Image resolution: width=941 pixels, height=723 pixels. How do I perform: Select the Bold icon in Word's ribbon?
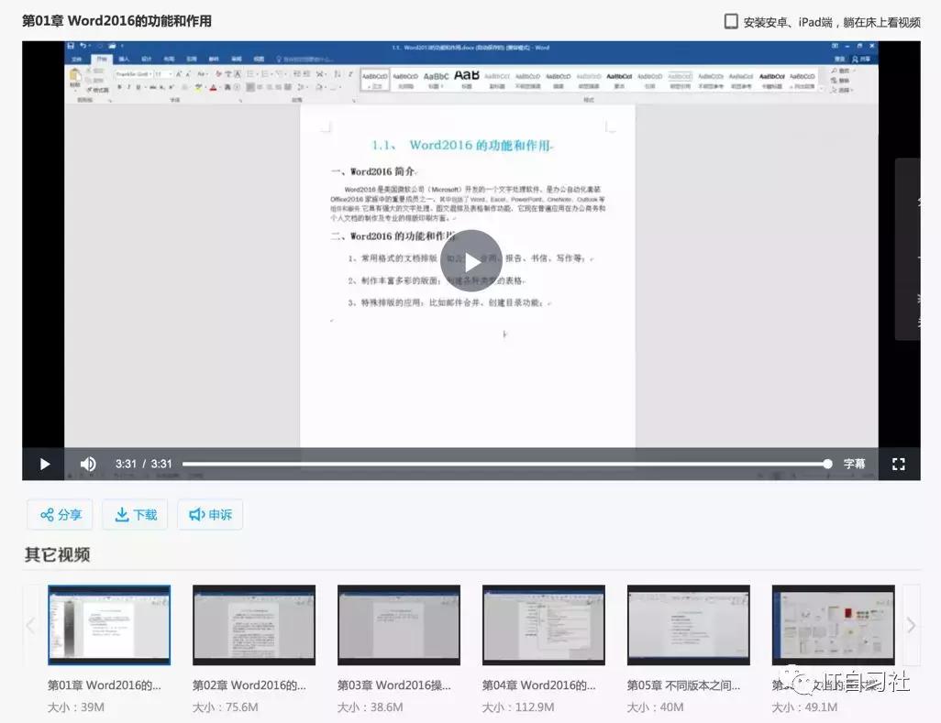click(119, 87)
